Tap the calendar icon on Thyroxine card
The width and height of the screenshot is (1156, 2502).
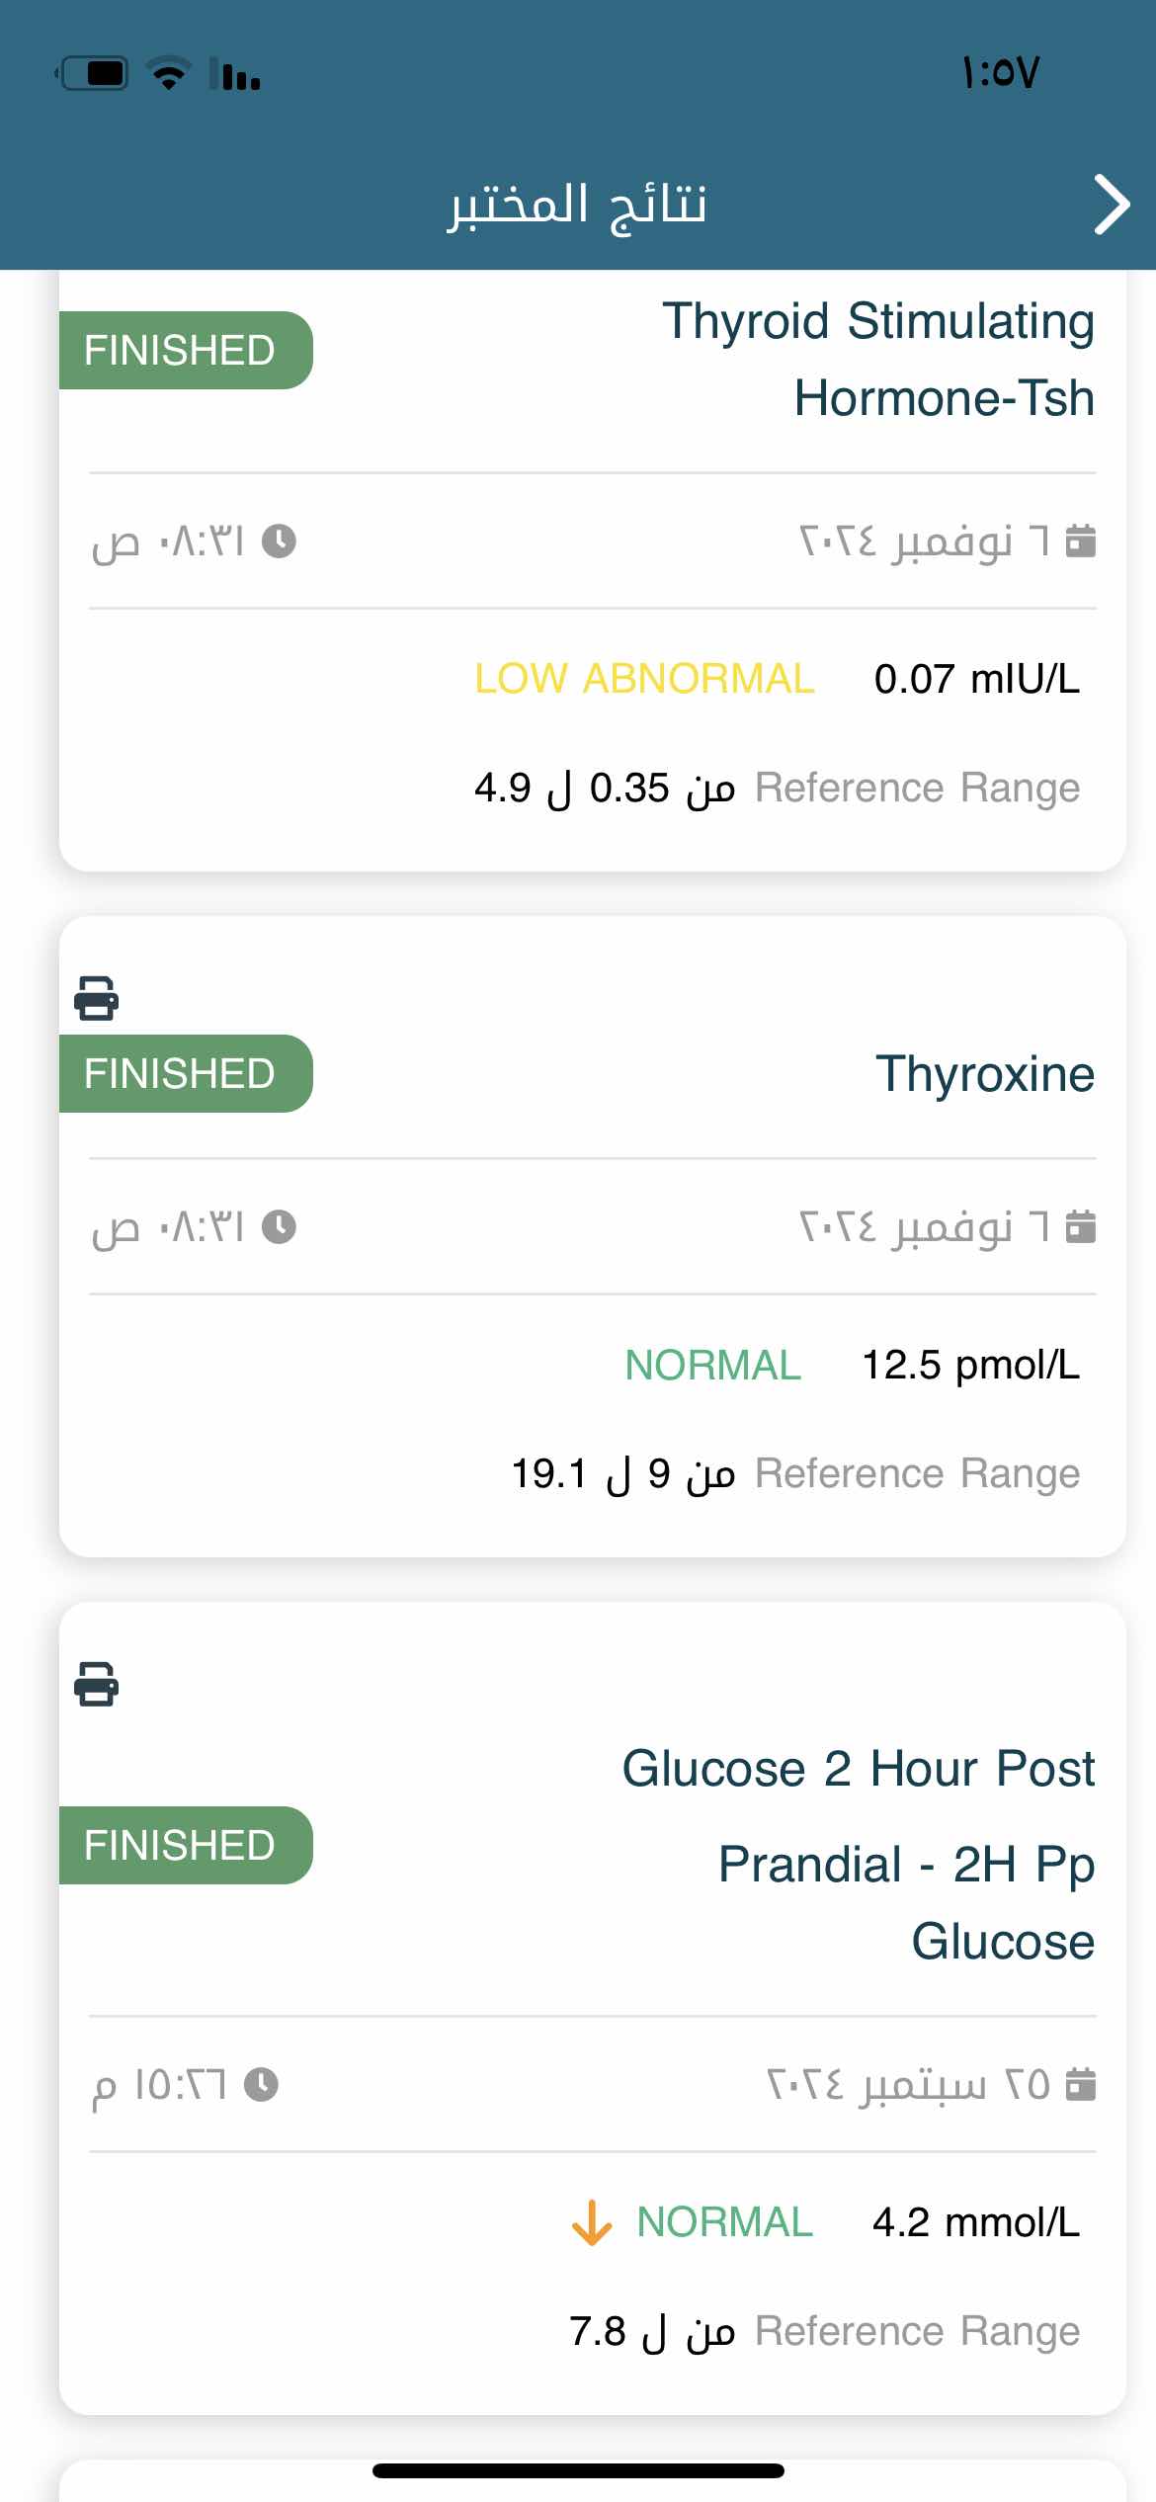click(x=1081, y=1226)
